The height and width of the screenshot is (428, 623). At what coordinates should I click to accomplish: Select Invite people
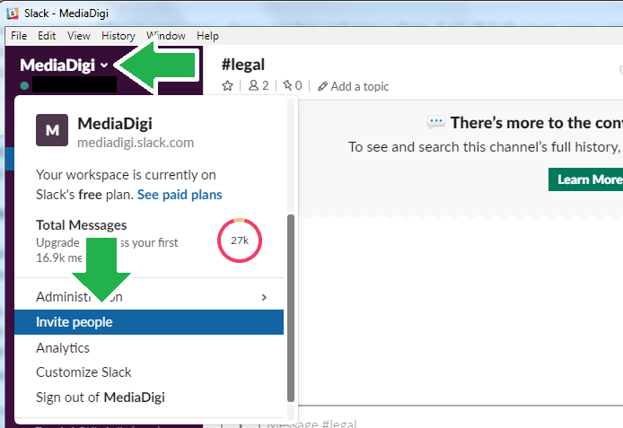coord(149,322)
